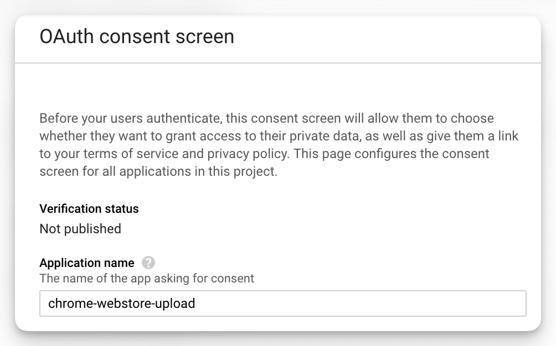The image size is (556, 346).
Task: Click the "Verification status" label
Action: tap(89, 209)
